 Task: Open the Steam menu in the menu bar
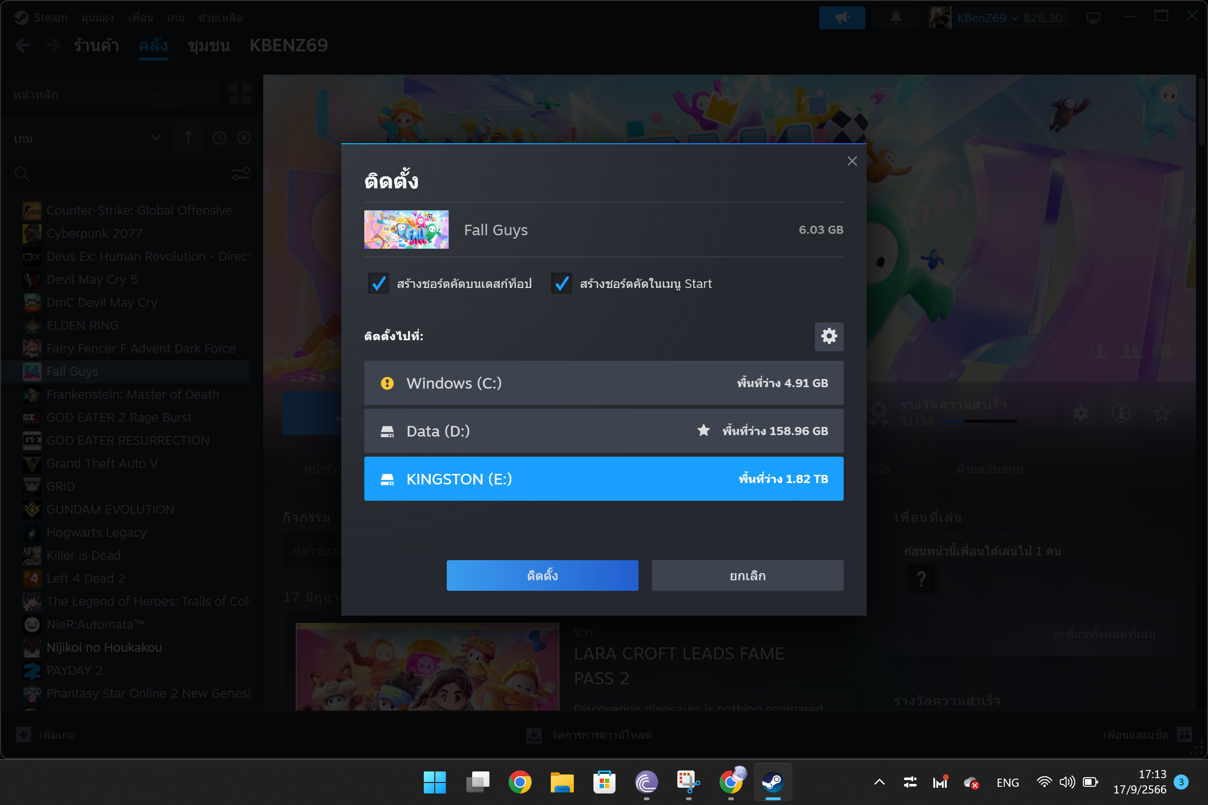click(x=50, y=18)
